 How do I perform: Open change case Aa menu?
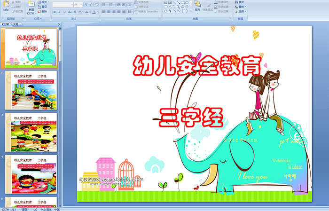tap(87, 12)
